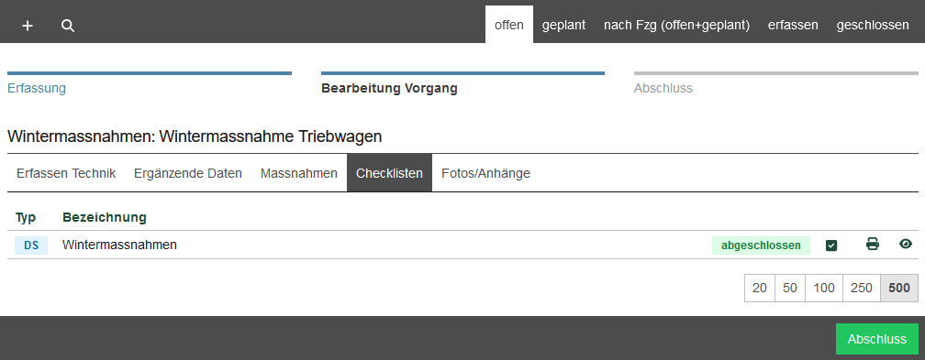The width and height of the screenshot is (925, 360).
Task: Open the Erfassen Technik tab
Action: [x=66, y=173]
